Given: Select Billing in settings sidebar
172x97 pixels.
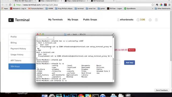Looking at the screenshot, I should coord(22,43).
